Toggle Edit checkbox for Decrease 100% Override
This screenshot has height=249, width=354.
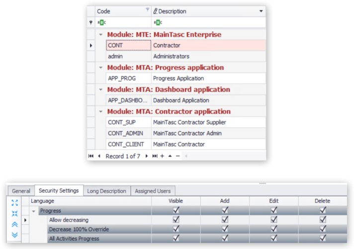pos(273,229)
